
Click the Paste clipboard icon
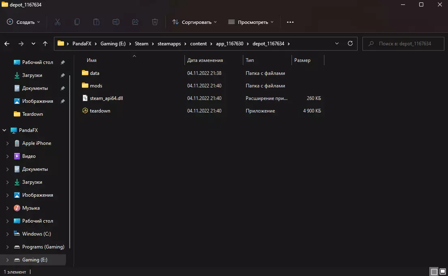(x=96, y=22)
